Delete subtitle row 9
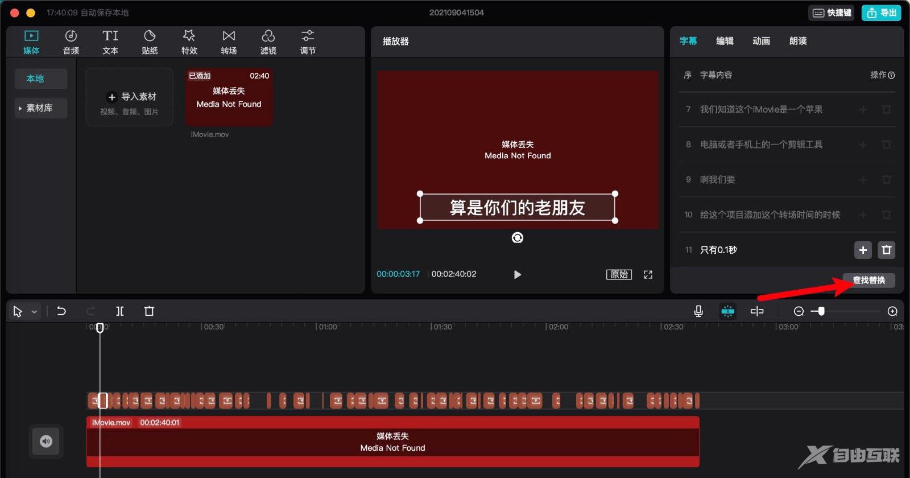 (x=886, y=180)
